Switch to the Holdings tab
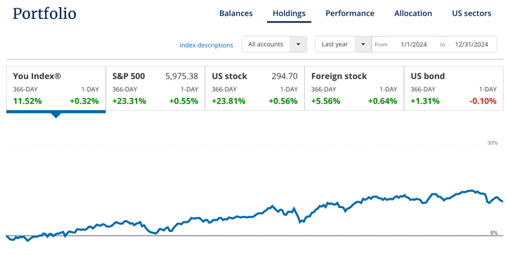 [x=289, y=13]
